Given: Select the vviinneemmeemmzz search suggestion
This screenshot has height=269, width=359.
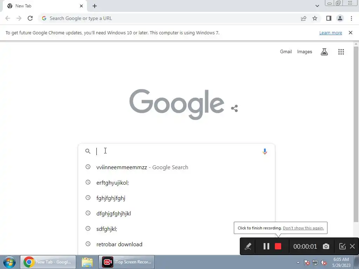Looking at the screenshot, I should 176,167.
